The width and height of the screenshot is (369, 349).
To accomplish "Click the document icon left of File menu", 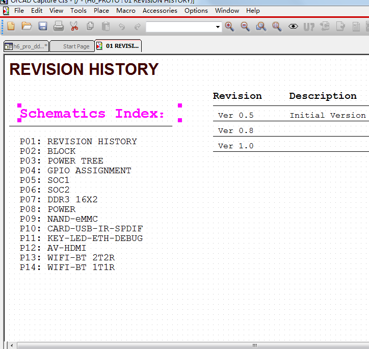I will [x=6, y=11].
